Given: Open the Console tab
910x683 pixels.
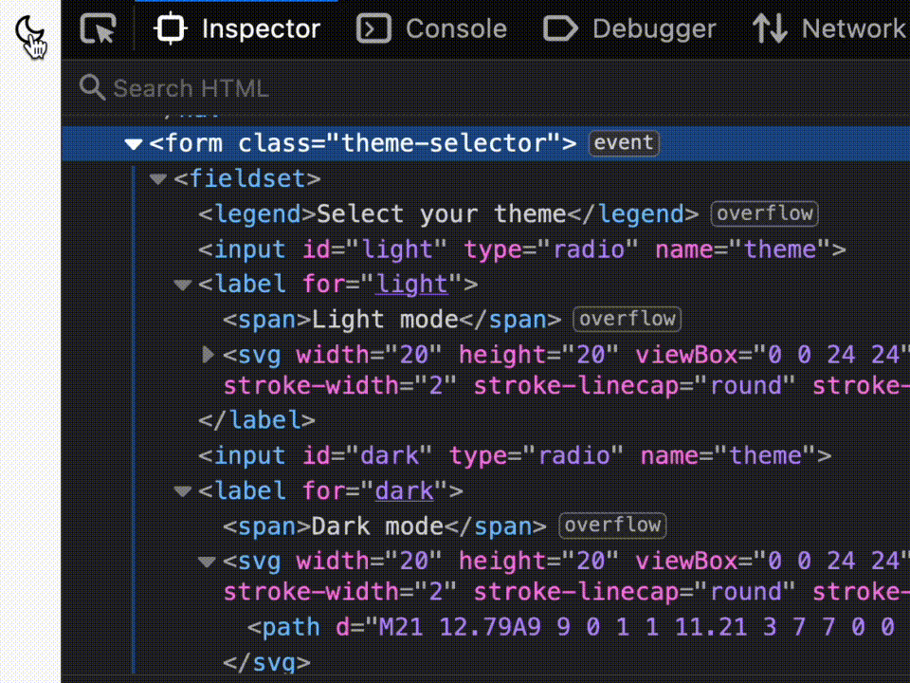Looking at the screenshot, I should pyautogui.click(x=431, y=29).
